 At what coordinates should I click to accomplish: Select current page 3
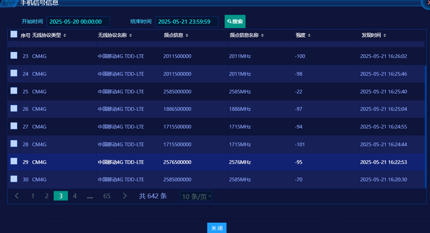click(61, 196)
